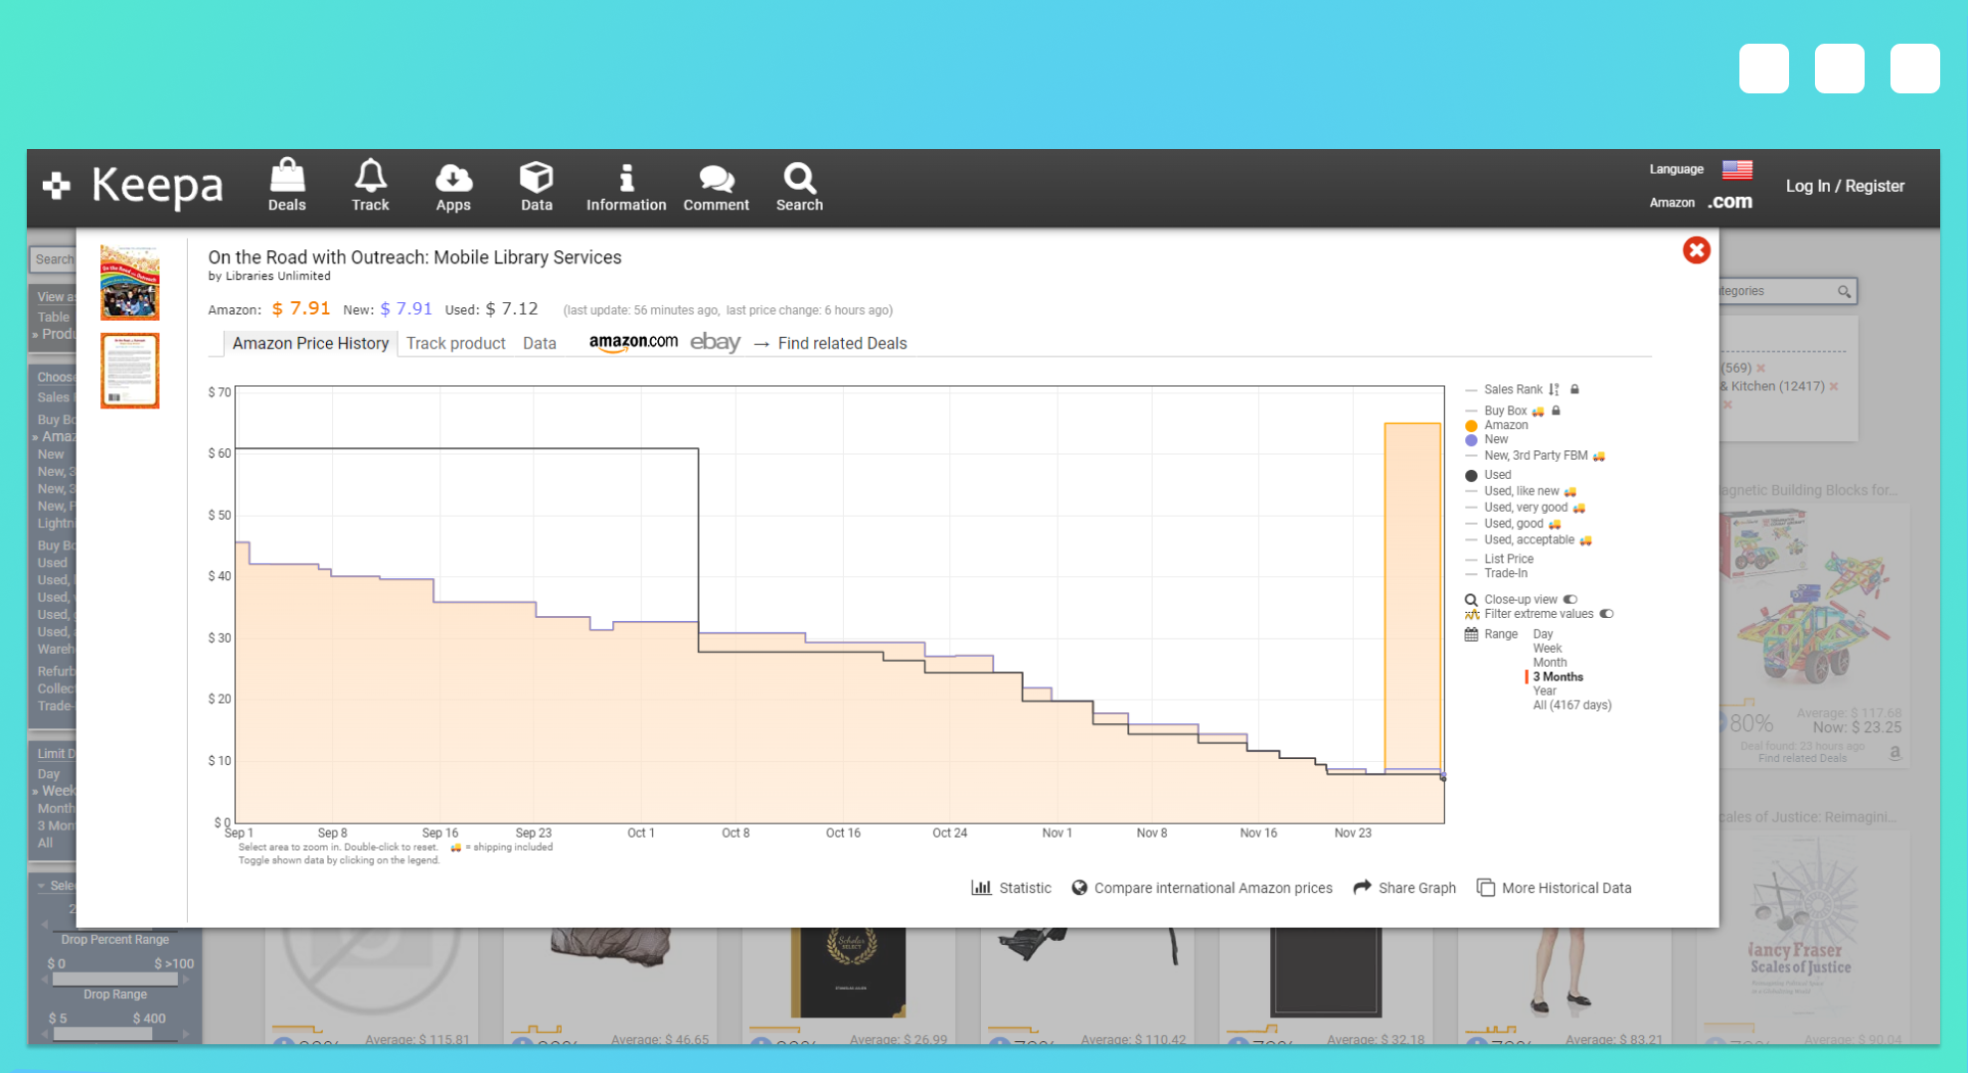
Task: Open Statistic bar chart icon
Action: 981,887
